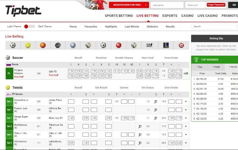The width and height of the screenshot is (238, 150).
Task: Open the Dota 2 filter icon
Action: 181,45
